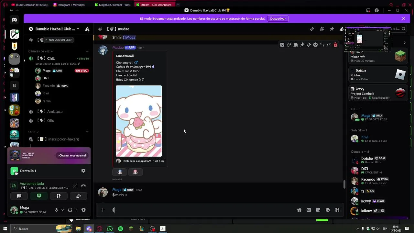This screenshot has height=233, width=414.
Task: Expand activity panel right chevron
Action: [x=404, y=43]
